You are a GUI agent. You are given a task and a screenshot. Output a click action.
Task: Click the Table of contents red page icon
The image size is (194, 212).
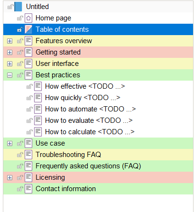tap(28, 29)
